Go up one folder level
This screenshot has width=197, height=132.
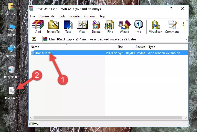coord(34,39)
